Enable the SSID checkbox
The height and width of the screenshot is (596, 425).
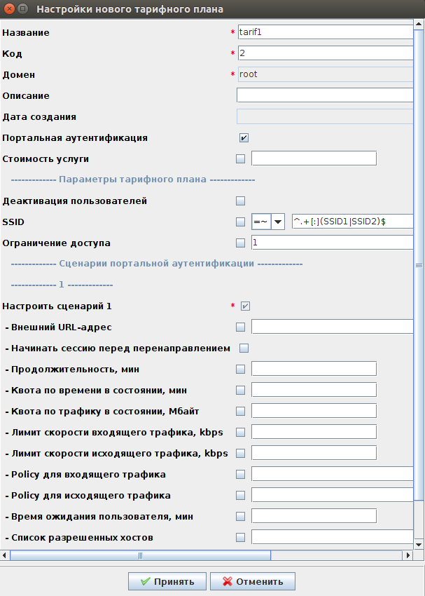[241, 222]
